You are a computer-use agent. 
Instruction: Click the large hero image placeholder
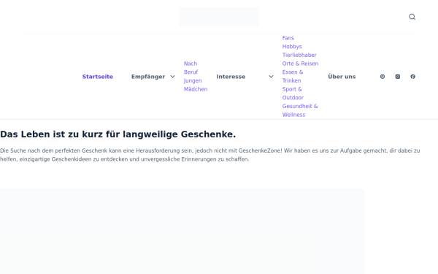[182, 231]
